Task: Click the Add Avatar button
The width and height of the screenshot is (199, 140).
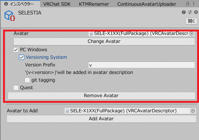Action: tap(101, 119)
